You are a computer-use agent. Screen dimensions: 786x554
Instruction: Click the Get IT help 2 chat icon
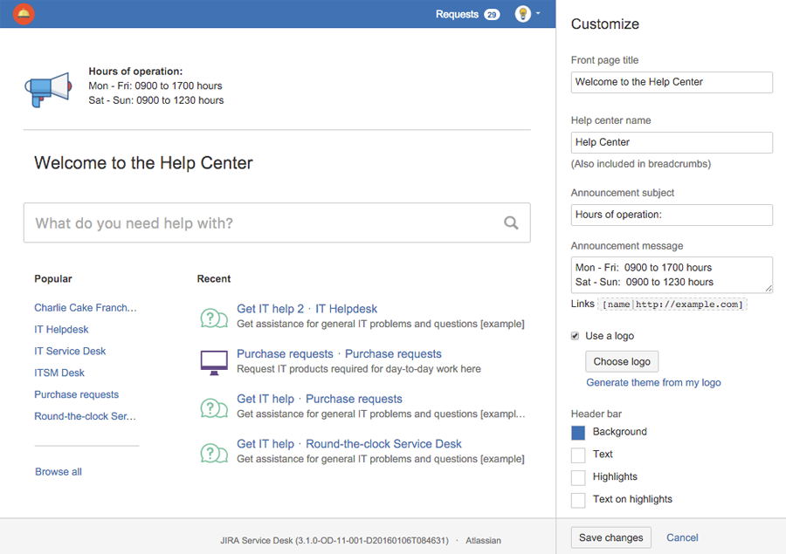pos(214,317)
